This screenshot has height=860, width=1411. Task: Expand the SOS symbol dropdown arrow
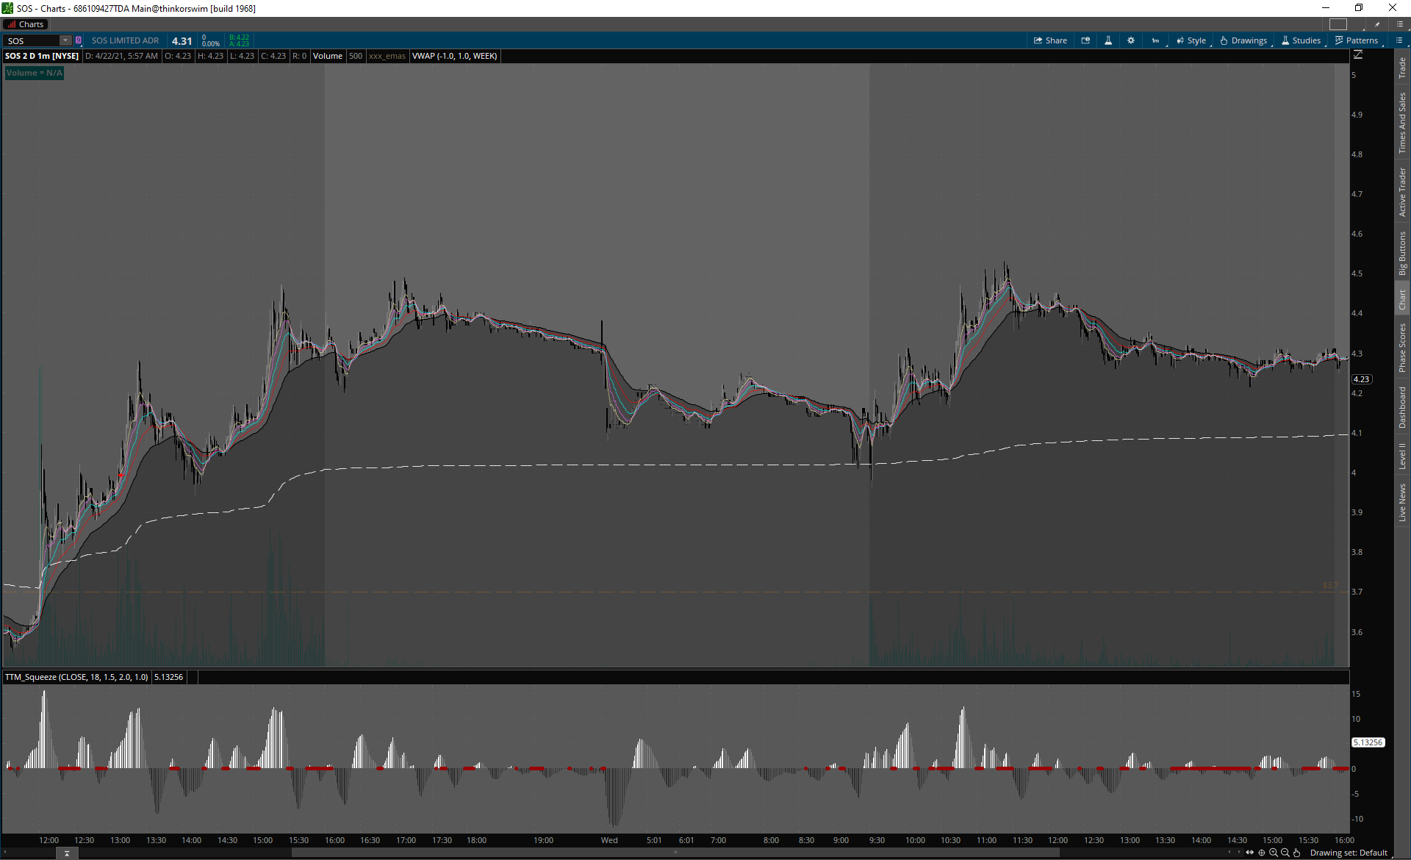[65, 40]
